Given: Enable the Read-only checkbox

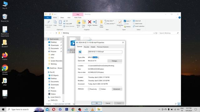Looking at the screenshot, I should (89, 89).
